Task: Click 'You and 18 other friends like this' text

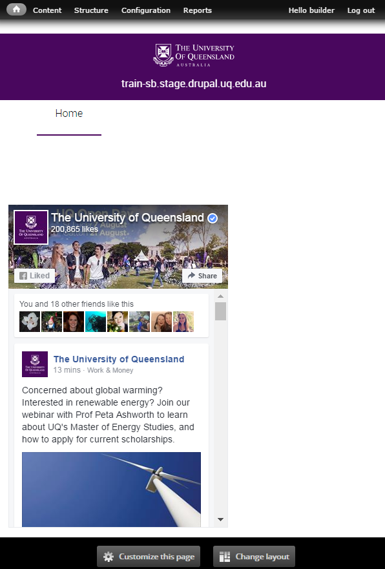Action: [76, 304]
